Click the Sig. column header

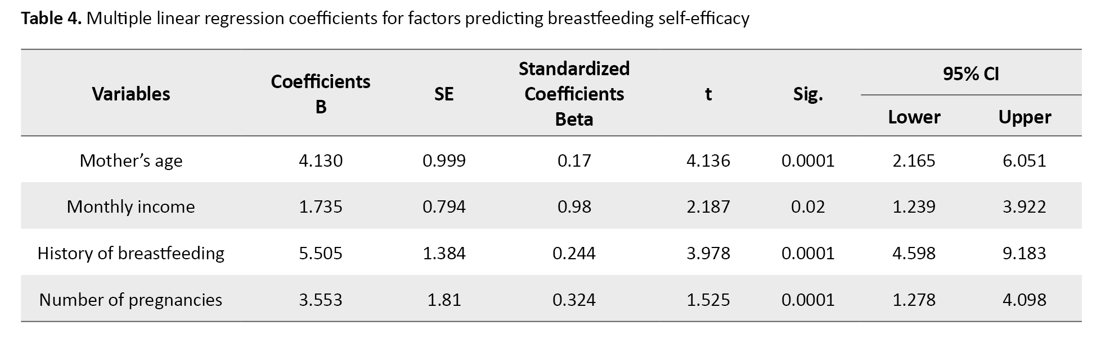click(x=808, y=94)
